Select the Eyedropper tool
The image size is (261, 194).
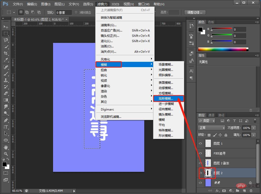tap(6, 60)
